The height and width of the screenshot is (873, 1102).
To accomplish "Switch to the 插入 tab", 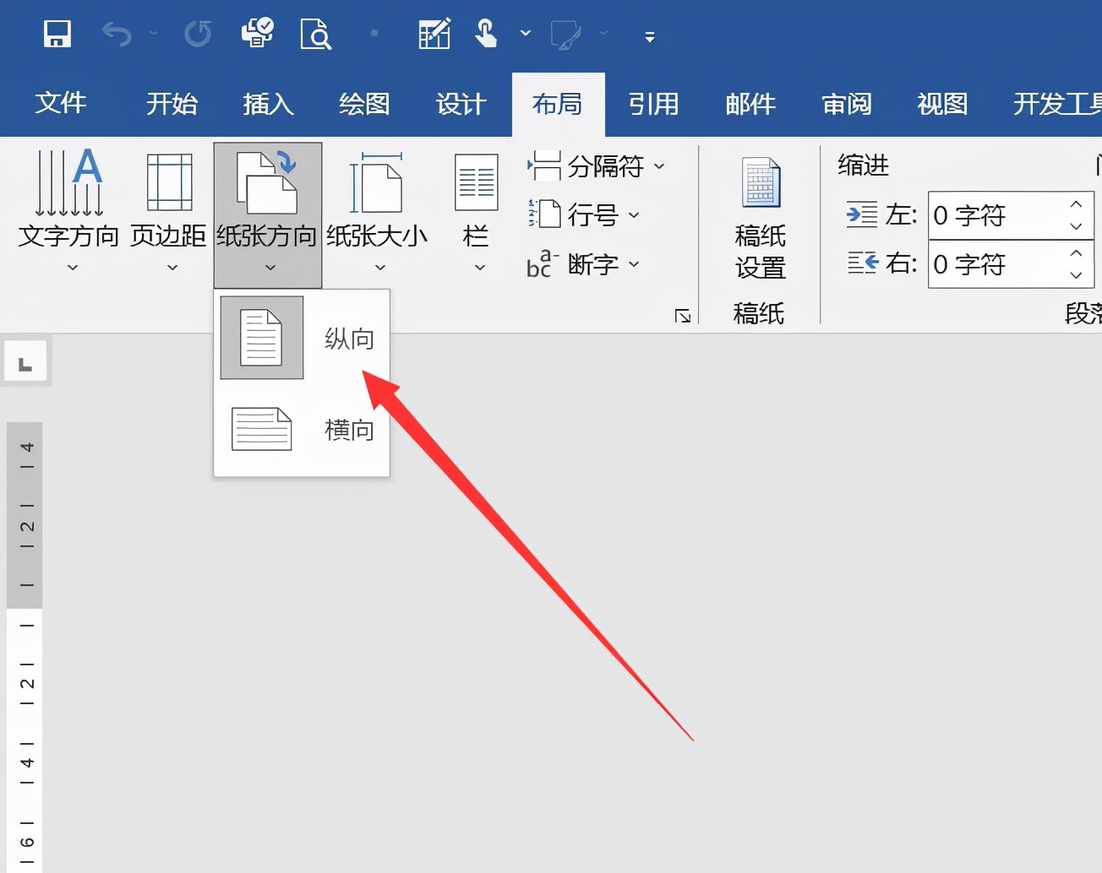I will point(268,104).
